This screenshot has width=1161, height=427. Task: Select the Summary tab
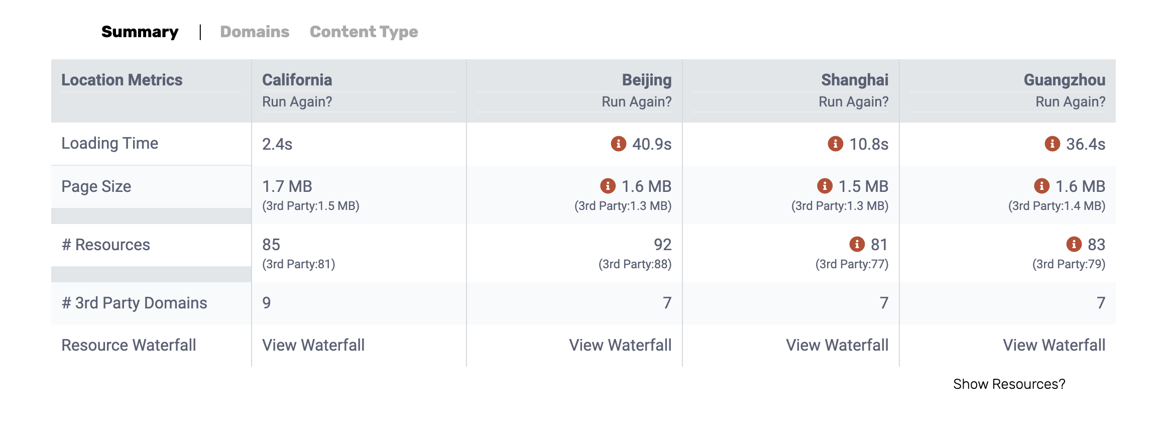140,32
